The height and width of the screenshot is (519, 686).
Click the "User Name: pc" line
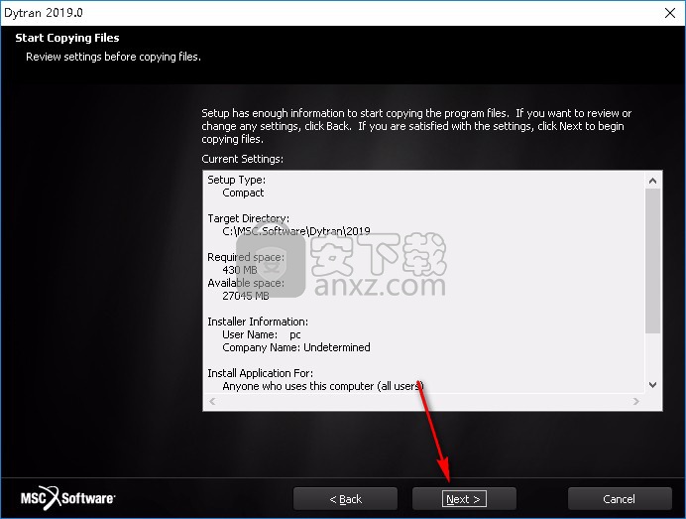point(261,334)
